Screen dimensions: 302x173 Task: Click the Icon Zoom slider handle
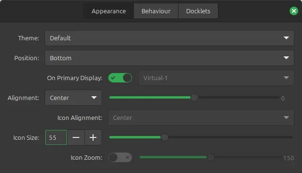point(210,157)
